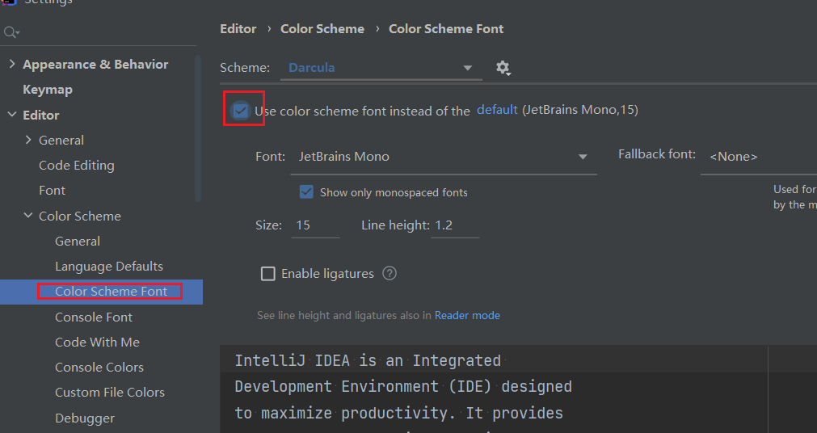This screenshot has height=433, width=817.
Task: Open Console Font settings
Action: 94,317
